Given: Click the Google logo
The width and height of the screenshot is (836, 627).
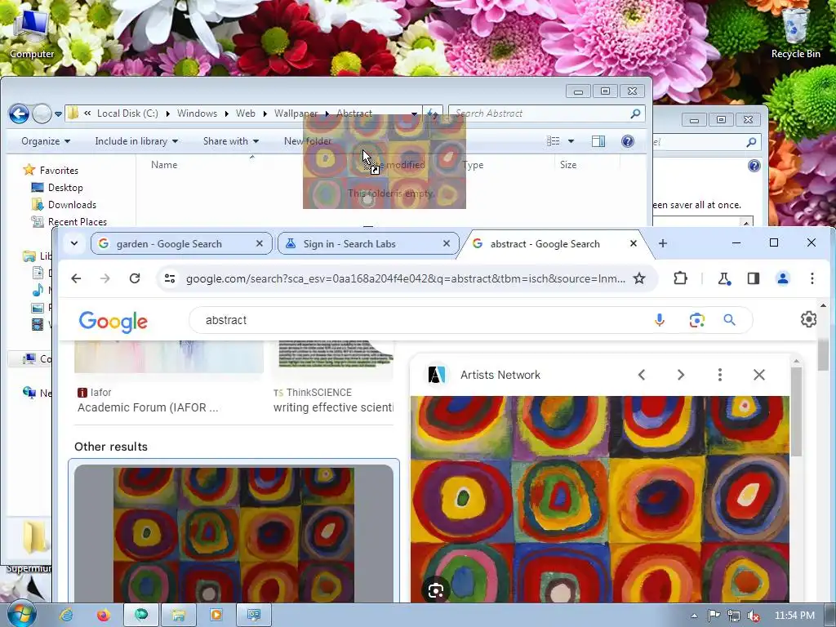Looking at the screenshot, I should [x=113, y=321].
